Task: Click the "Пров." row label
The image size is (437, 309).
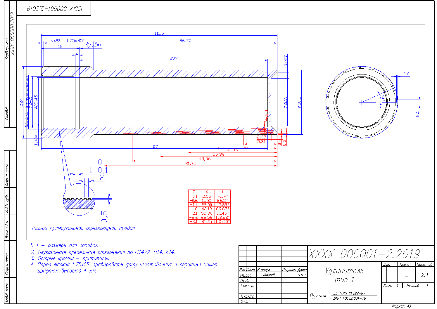Action: click(244, 280)
